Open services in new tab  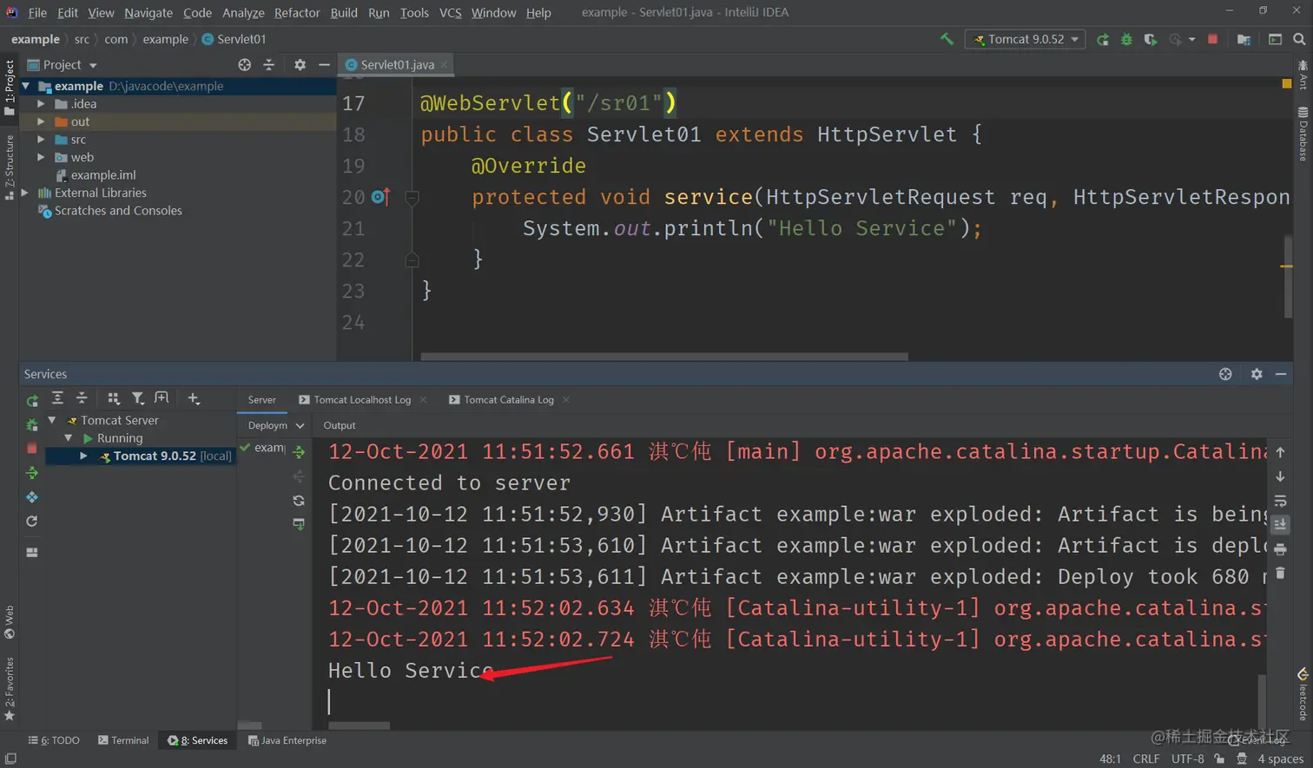coord(162,398)
